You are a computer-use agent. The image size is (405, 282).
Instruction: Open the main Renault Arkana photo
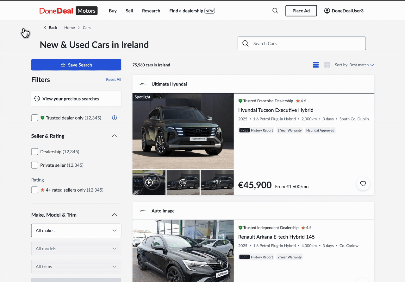click(x=183, y=251)
